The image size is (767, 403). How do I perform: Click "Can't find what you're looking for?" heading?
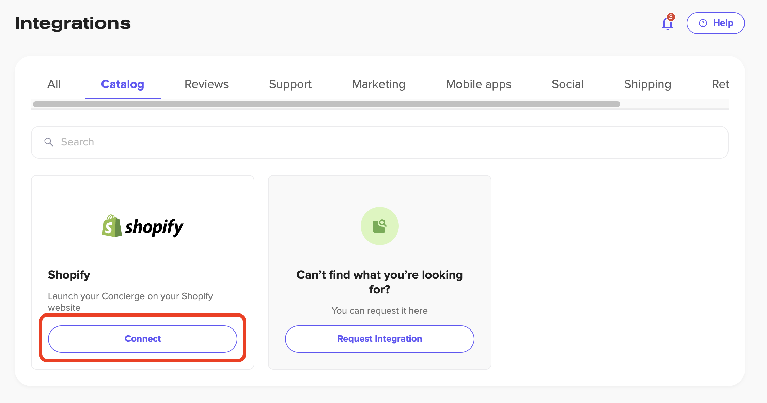[379, 282]
